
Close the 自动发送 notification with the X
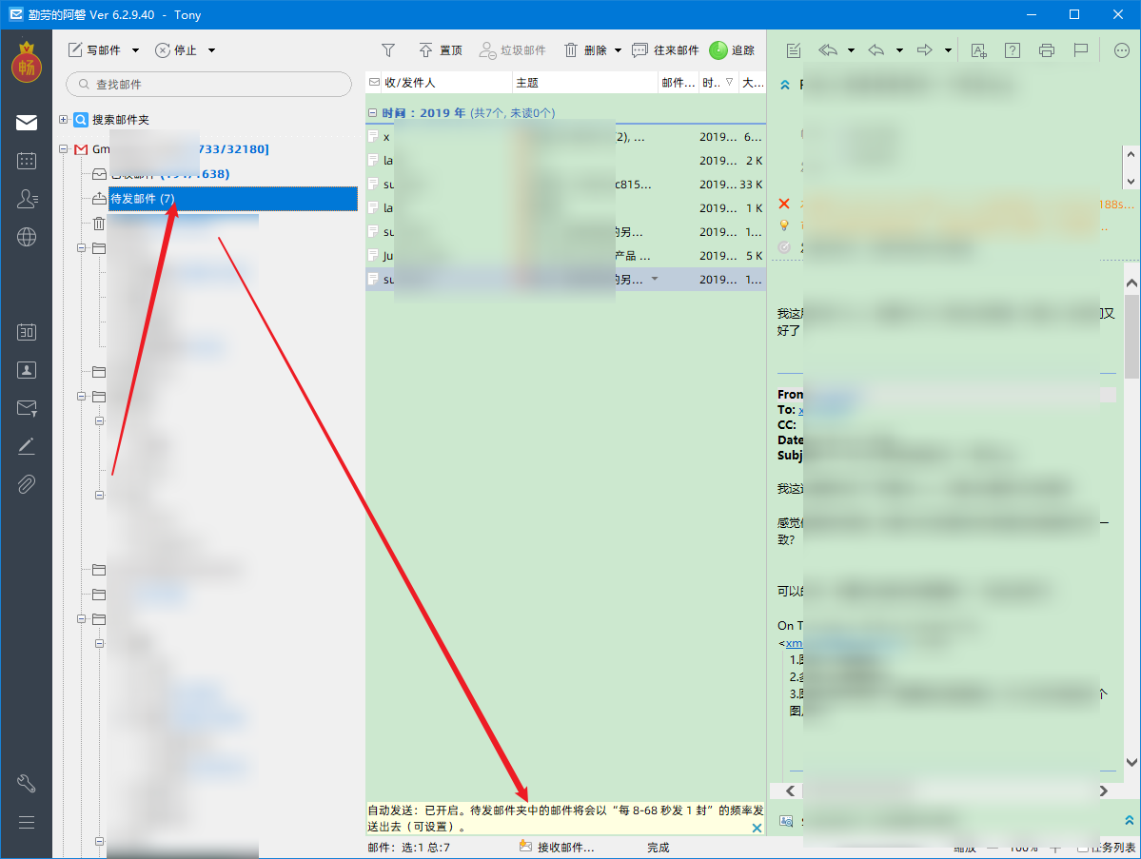(x=757, y=828)
